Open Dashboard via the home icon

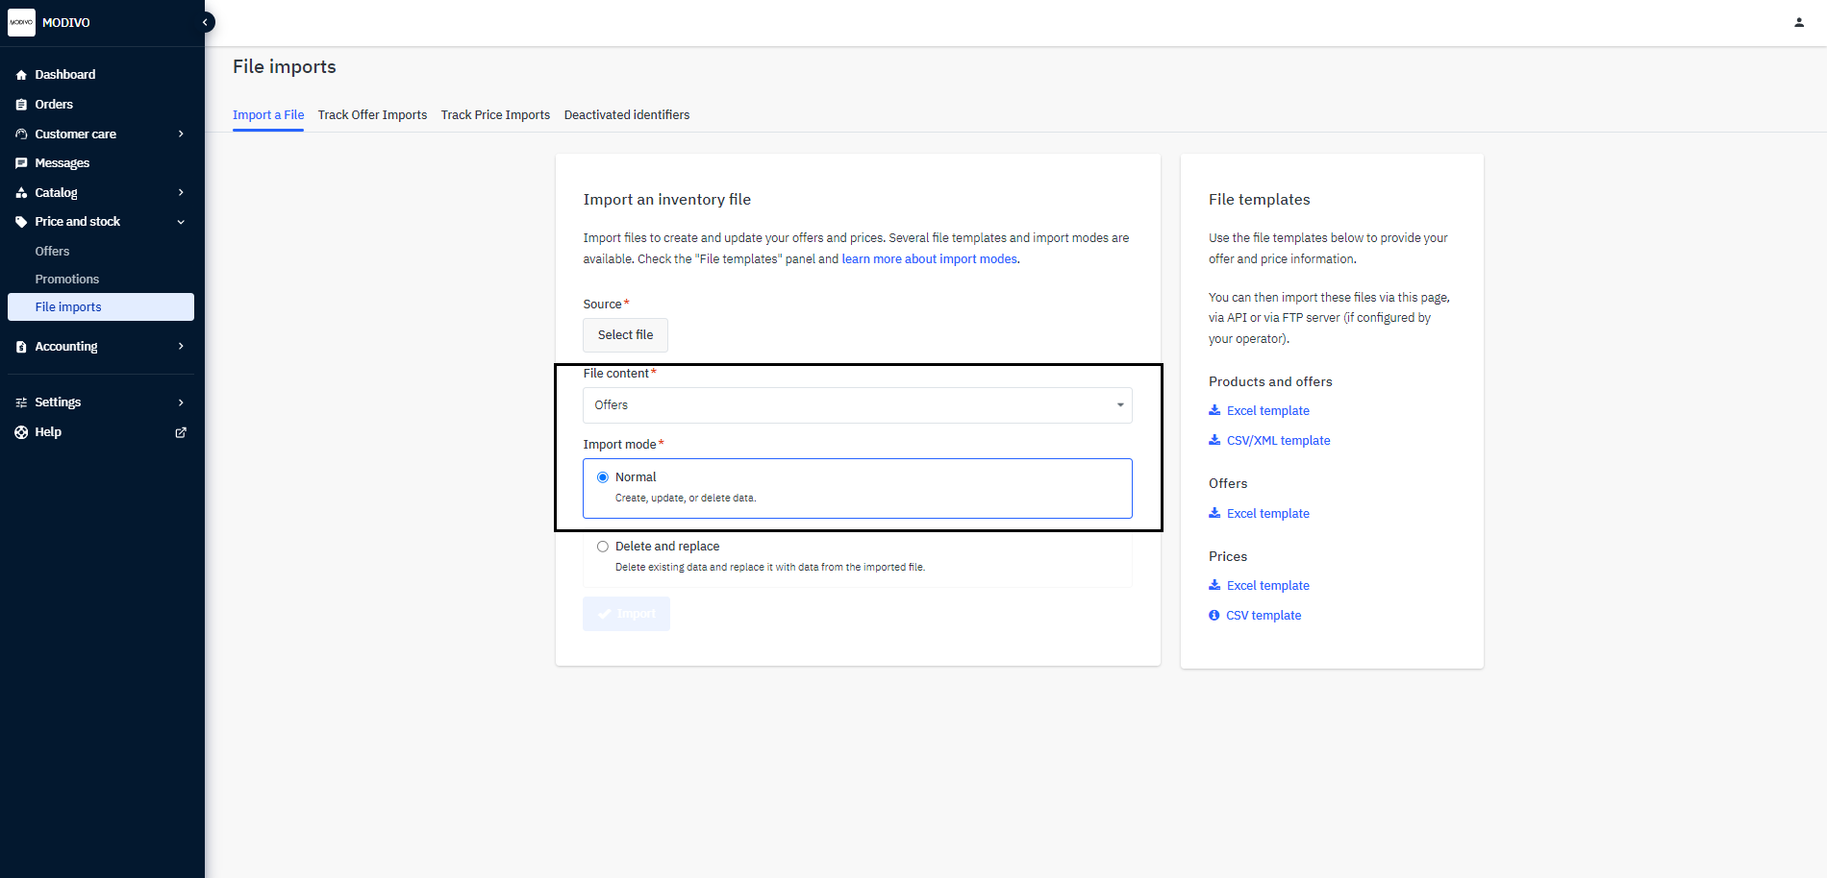coord(21,75)
